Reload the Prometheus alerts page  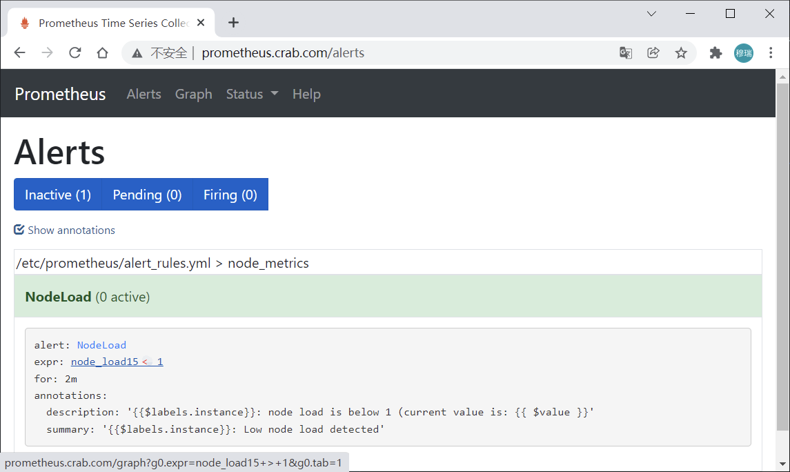[75, 53]
